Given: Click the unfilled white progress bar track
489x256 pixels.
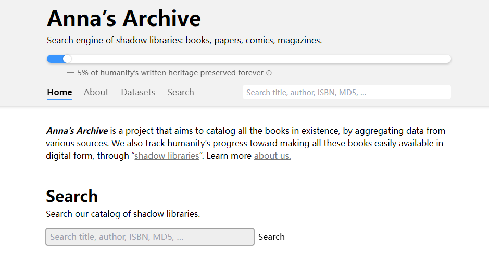Looking at the screenshot, I should point(260,59).
